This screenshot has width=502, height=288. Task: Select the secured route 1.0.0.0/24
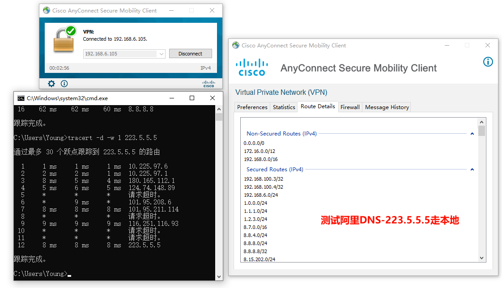tap(255, 203)
